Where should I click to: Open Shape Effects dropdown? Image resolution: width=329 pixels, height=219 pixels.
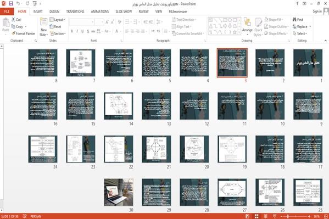tap(276, 33)
